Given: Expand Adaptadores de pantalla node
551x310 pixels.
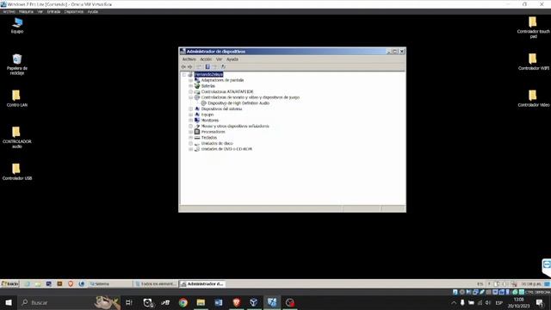Looking at the screenshot, I should (x=190, y=80).
